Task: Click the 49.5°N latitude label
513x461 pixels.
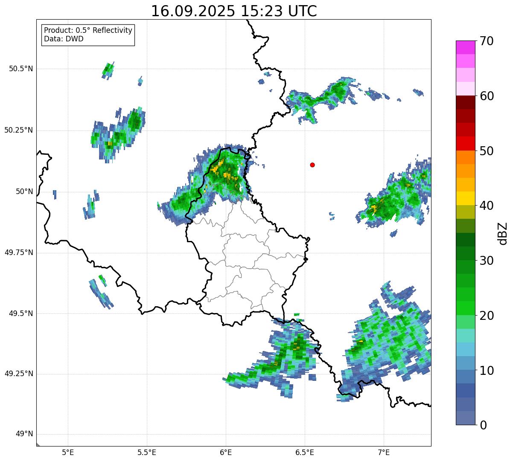Action: 21,313
